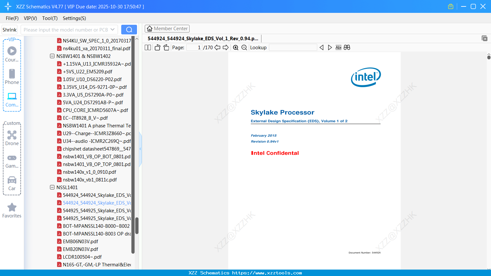Click the Shrink button
This screenshot has height=276, width=491.
(9, 30)
